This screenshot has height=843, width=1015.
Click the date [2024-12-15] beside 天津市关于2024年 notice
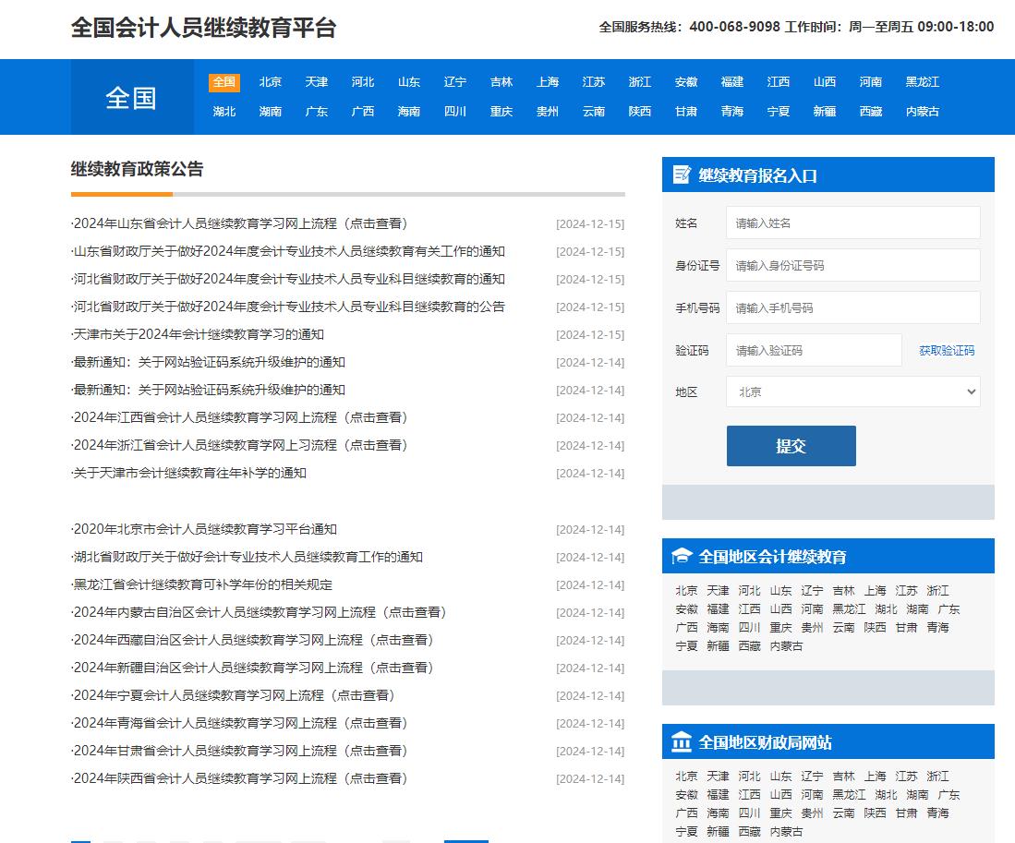[590, 335]
